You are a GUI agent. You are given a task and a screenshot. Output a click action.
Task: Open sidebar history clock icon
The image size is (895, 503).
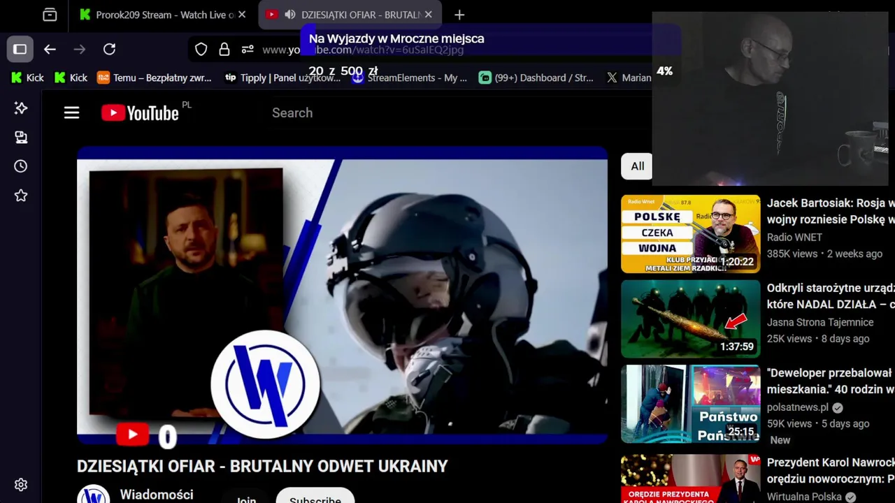pos(21,166)
